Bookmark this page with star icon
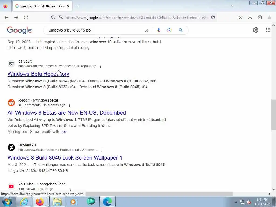The width and height of the screenshot is (276, 207). 213,17
